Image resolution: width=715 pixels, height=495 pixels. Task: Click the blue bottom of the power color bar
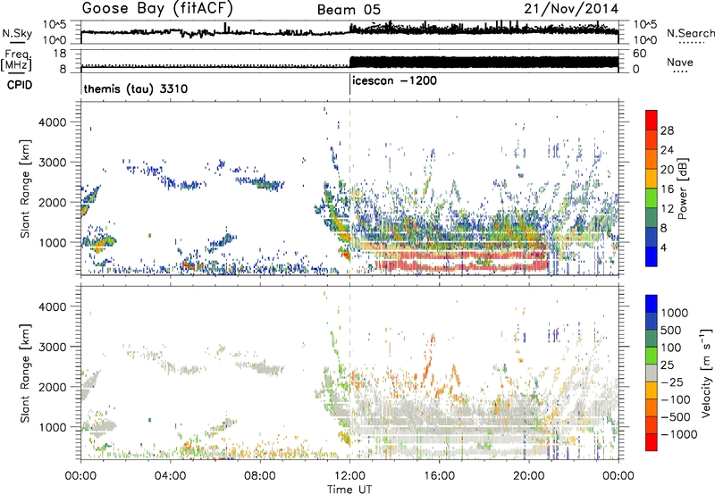(x=652, y=256)
